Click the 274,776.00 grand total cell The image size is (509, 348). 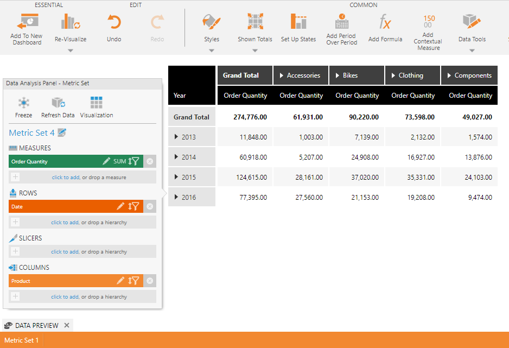click(245, 117)
